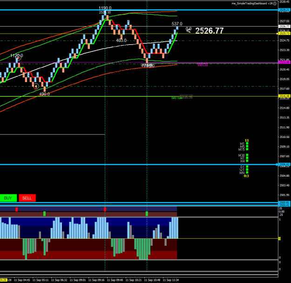Viewport: 291px width, 283px height.
Task: Click the D1 green trend square
Action: click(247, 167)
